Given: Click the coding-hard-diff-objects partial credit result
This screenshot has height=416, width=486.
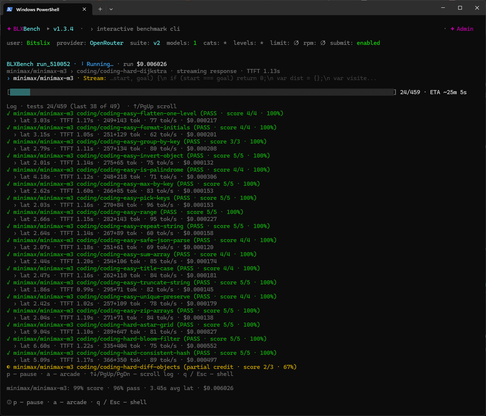Looking at the screenshot, I should pyautogui.click(x=152, y=367).
